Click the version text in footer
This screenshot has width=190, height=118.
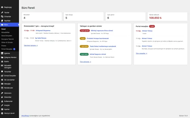tap(183, 116)
